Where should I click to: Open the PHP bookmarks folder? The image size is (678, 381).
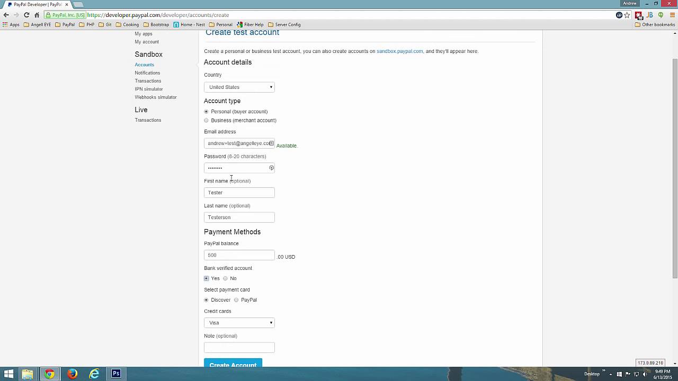pos(87,24)
